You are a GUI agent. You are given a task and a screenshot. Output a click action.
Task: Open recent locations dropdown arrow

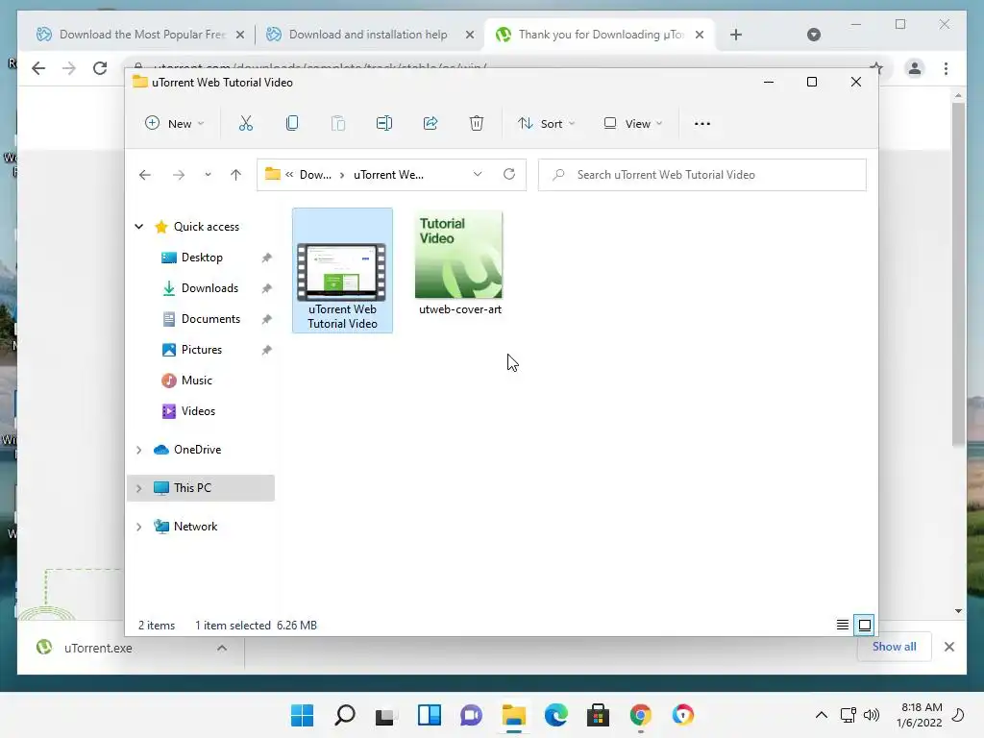pyautogui.click(x=208, y=175)
